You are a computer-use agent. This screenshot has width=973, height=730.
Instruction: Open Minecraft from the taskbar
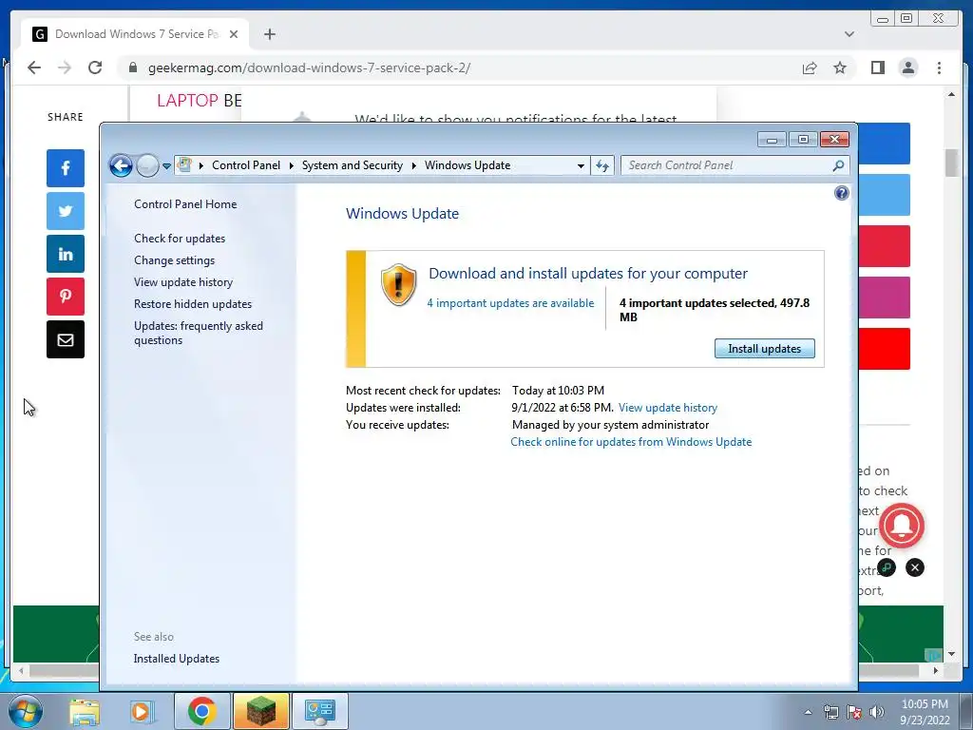point(260,711)
